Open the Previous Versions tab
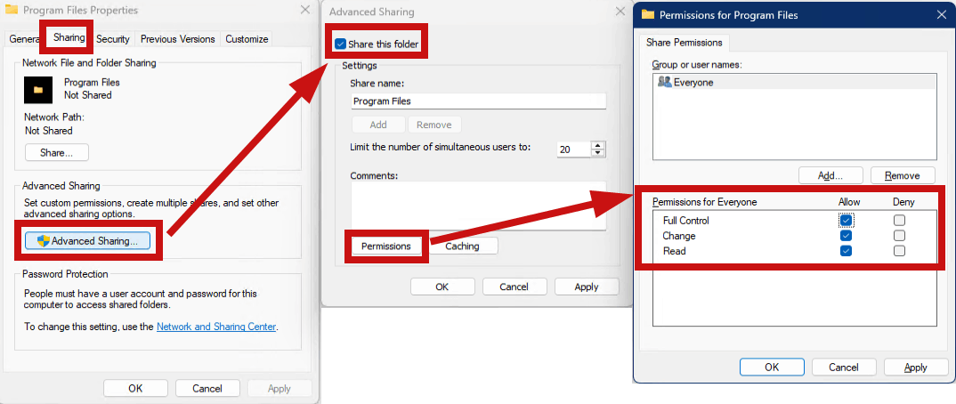 pyautogui.click(x=177, y=39)
